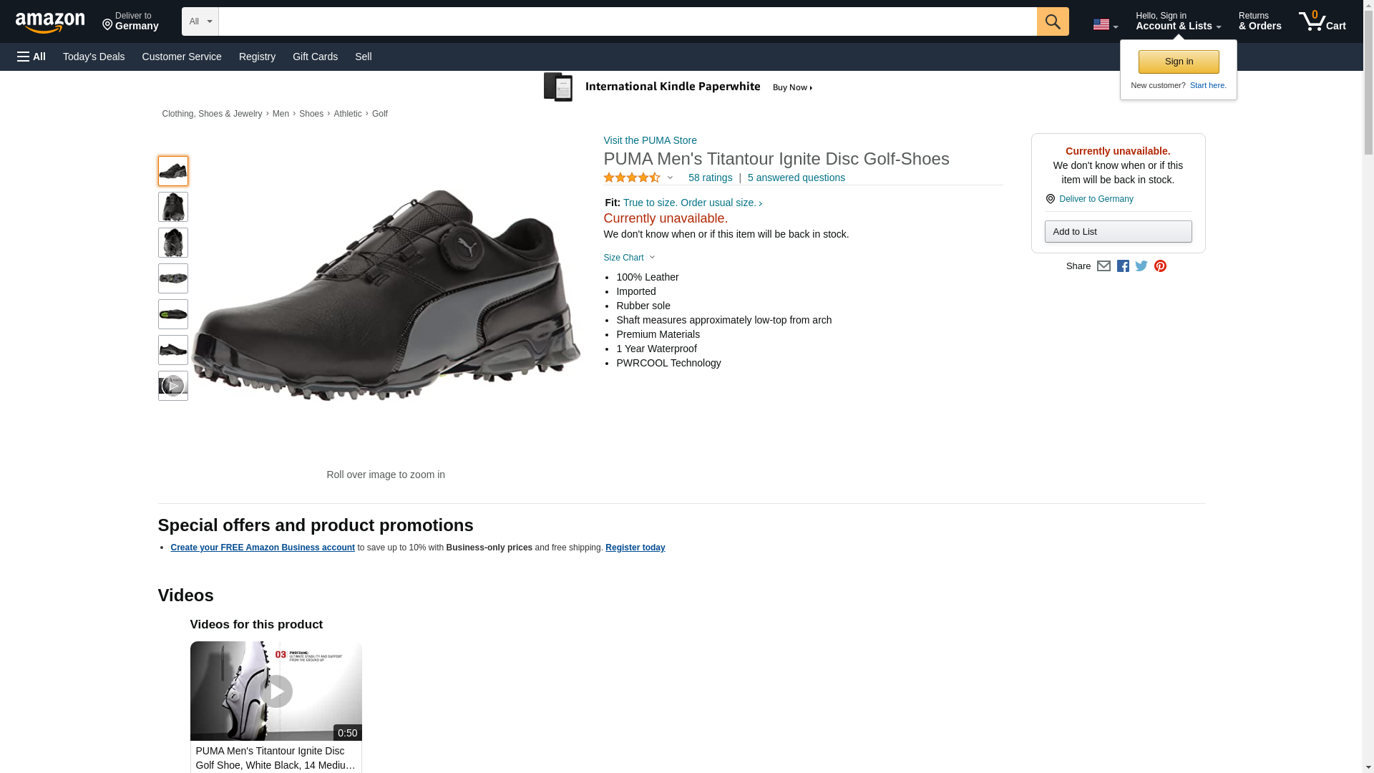Click the yellow Sign in button
Image resolution: width=1374 pixels, height=773 pixels.
click(x=1179, y=62)
